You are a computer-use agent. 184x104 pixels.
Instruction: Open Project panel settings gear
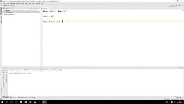click(x=36, y=8)
